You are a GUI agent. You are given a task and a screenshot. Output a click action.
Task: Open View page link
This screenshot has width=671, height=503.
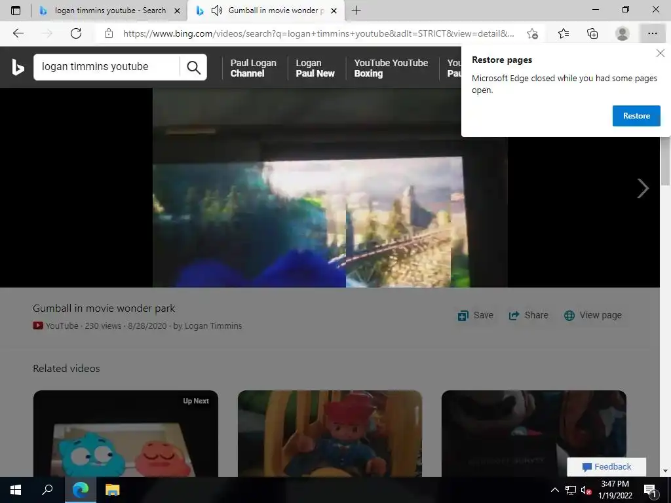[x=592, y=315]
